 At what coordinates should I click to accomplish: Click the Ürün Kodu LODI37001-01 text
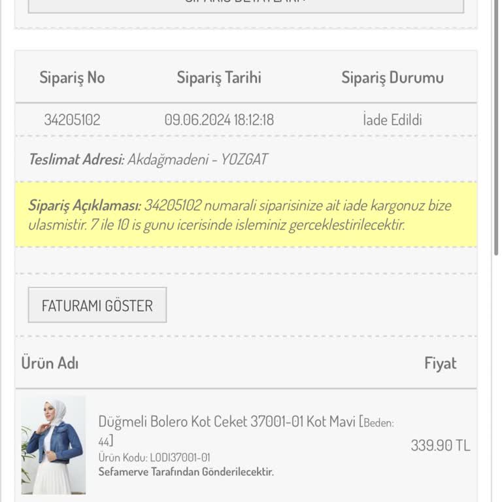154,458
